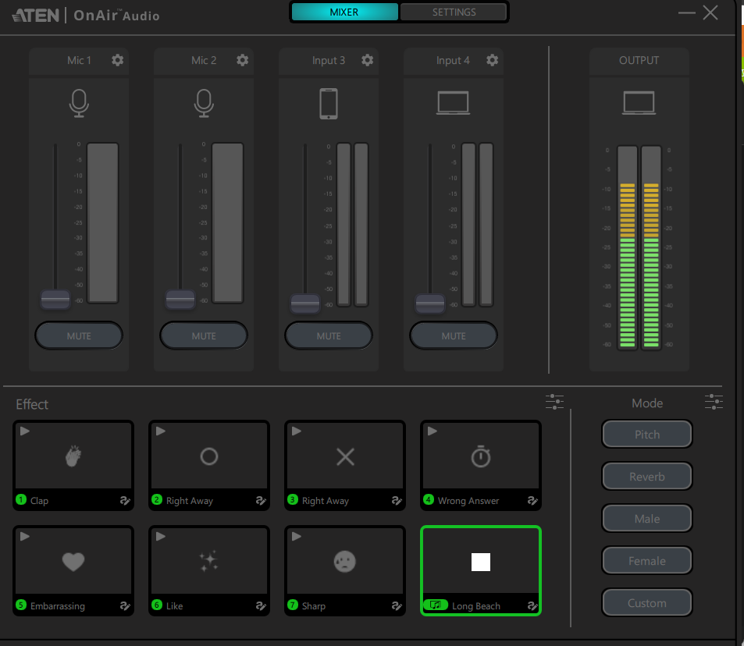Screen dimensions: 744x646
Task: Stop the Long Beach playback
Action: click(481, 562)
